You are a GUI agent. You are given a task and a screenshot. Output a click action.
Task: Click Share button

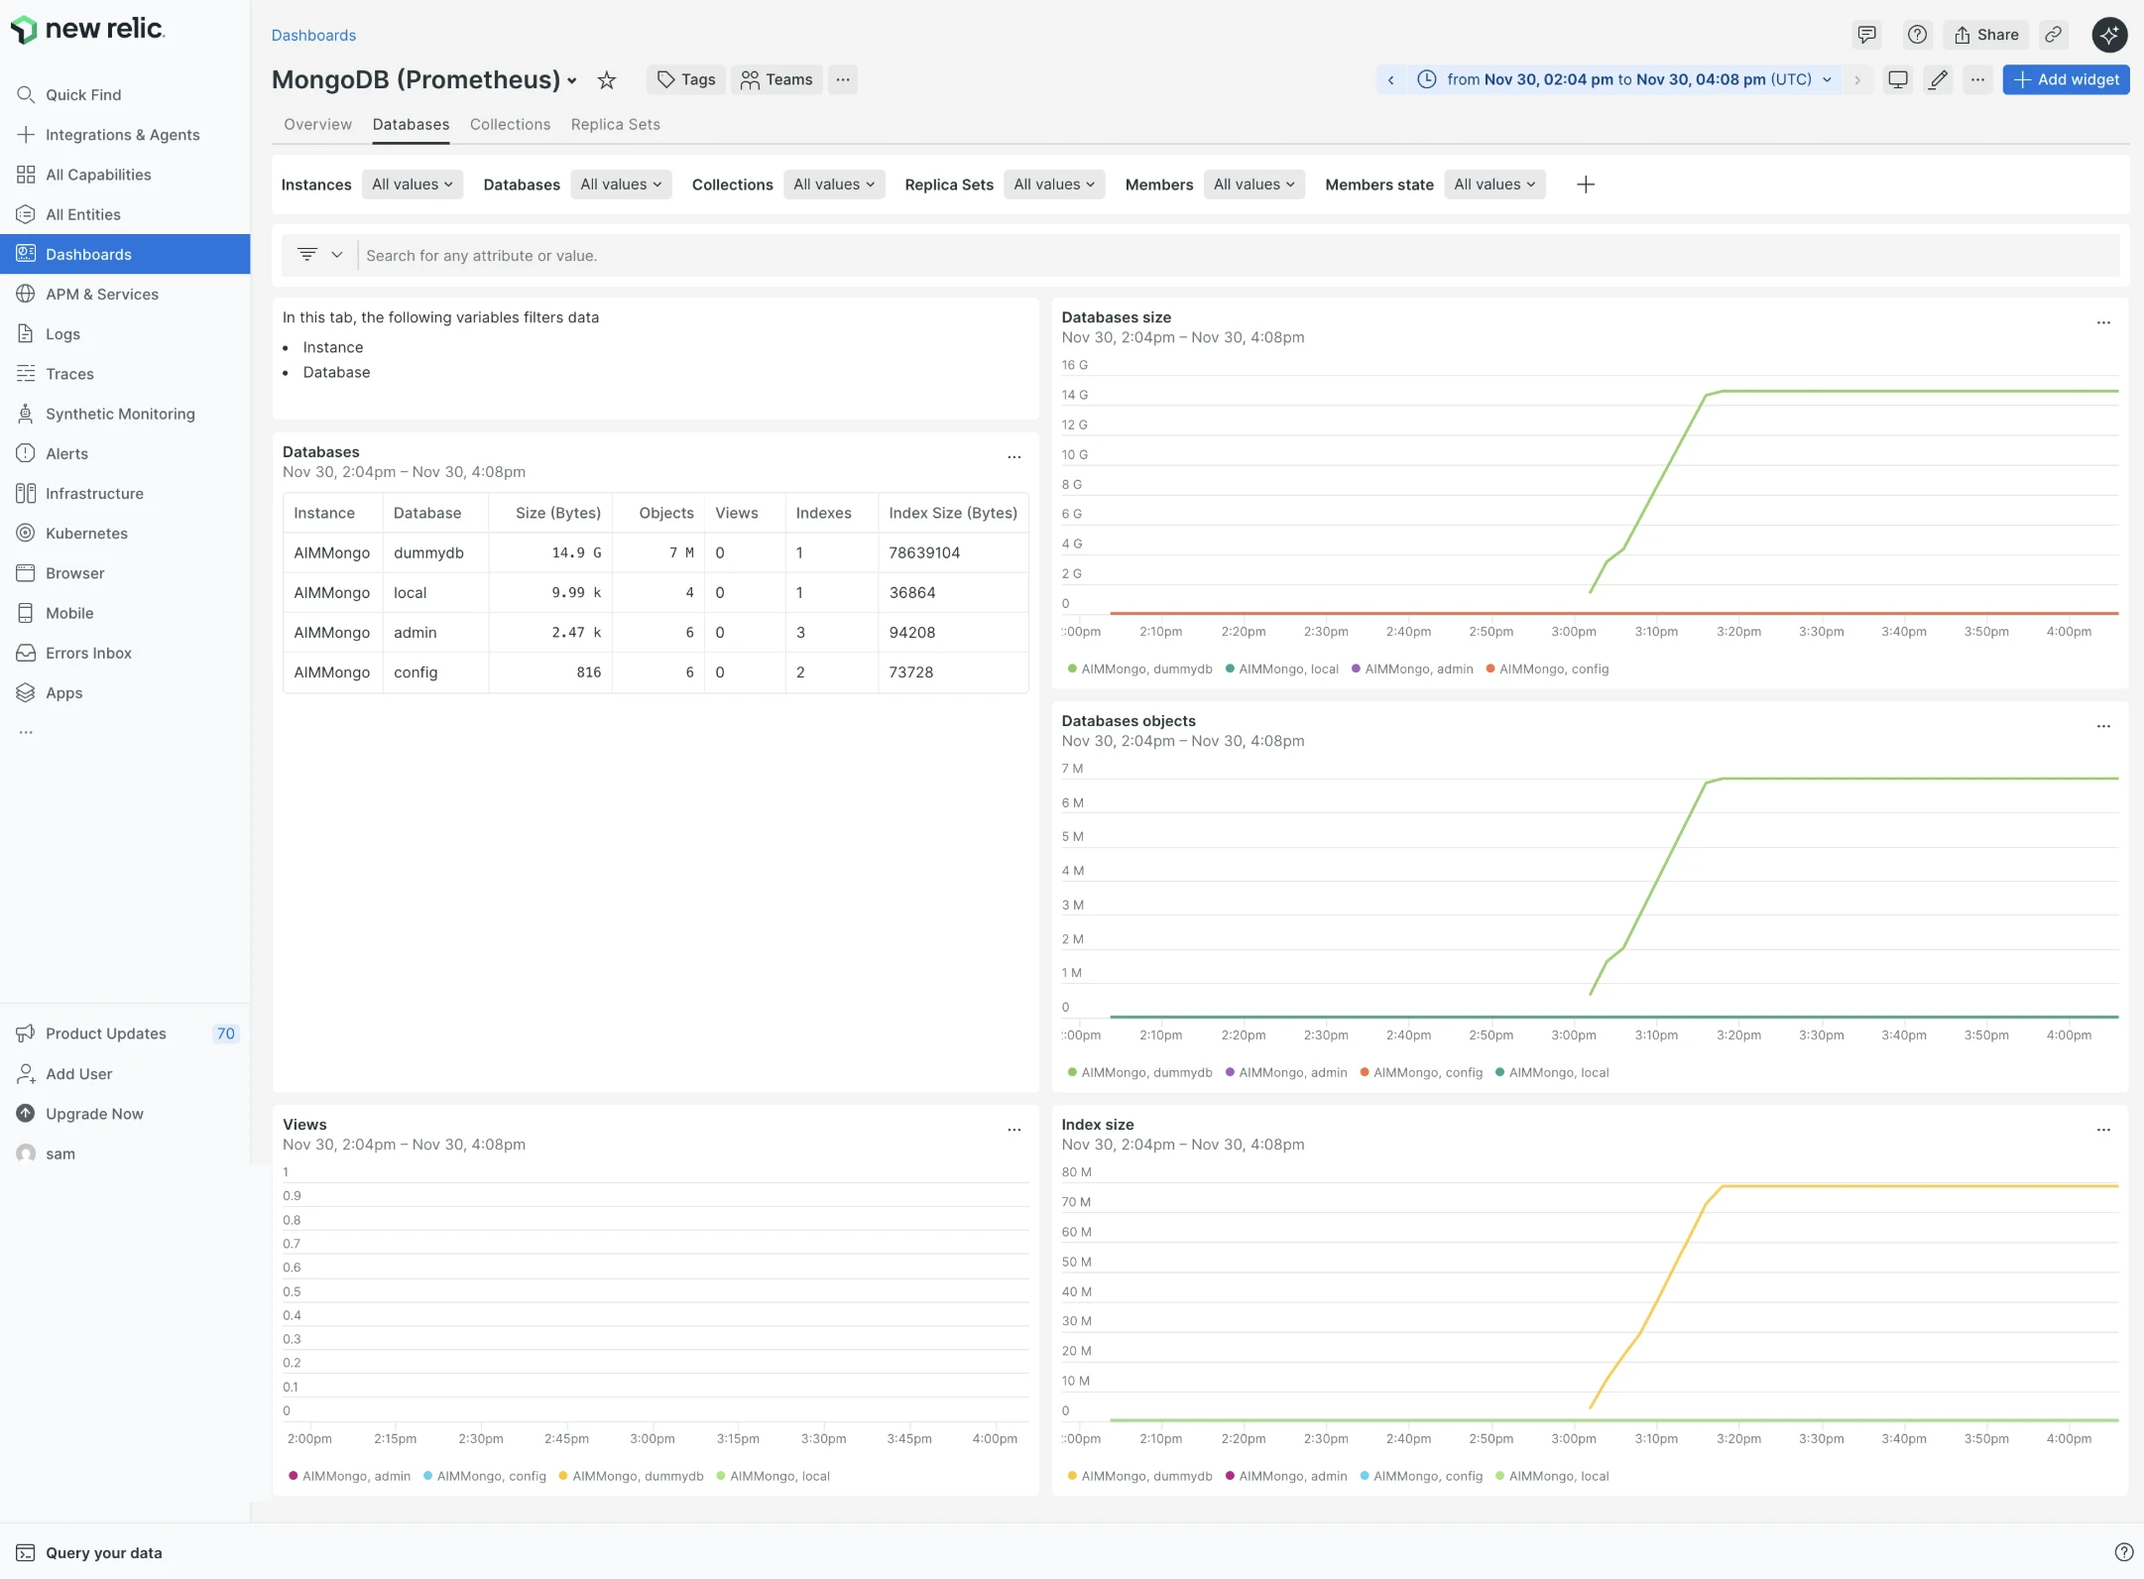click(1985, 35)
